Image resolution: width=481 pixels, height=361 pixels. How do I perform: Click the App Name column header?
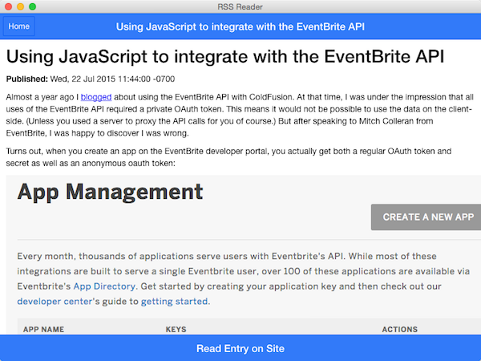coord(43,330)
